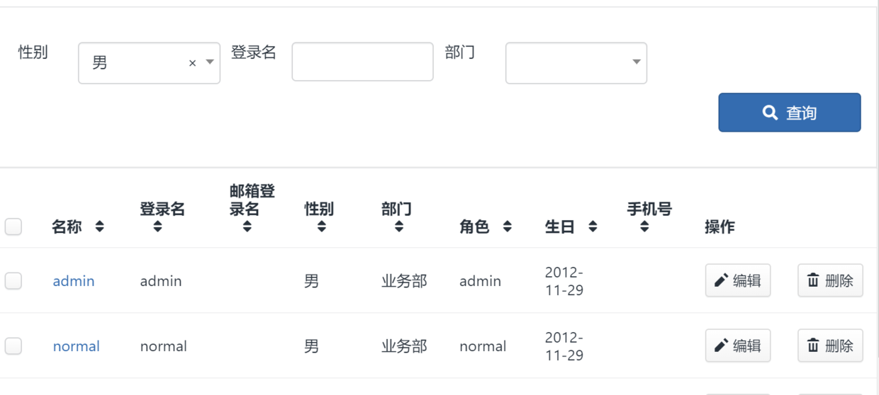Click 编辑 button for admin row

pyautogui.click(x=737, y=281)
